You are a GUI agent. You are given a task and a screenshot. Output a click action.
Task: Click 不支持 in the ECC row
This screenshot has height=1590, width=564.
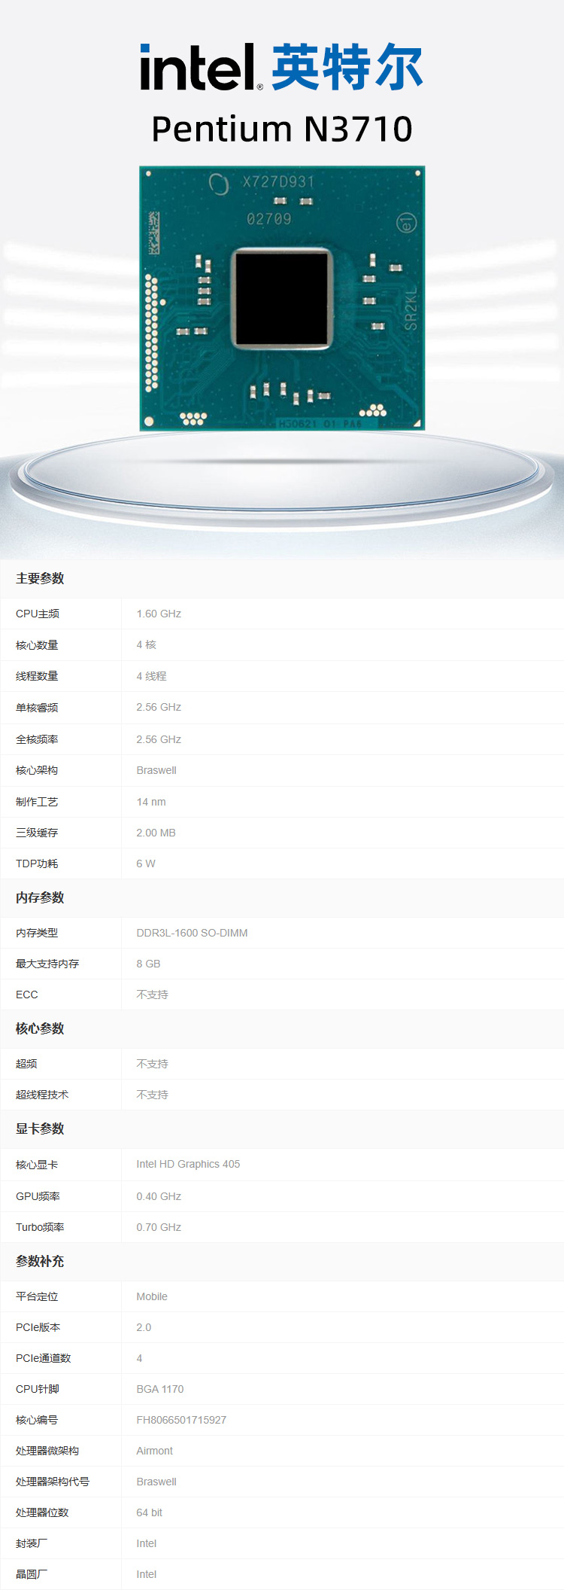pos(152,995)
